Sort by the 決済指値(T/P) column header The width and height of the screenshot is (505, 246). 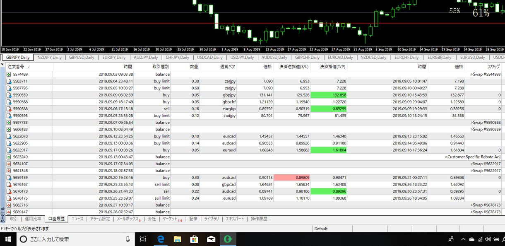[329, 66]
